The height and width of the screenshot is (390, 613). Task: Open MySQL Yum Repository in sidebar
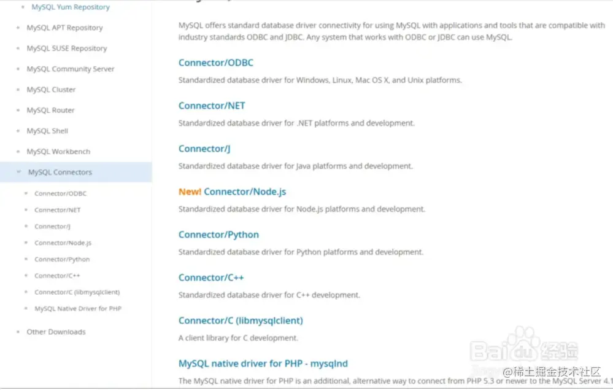coord(71,7)
